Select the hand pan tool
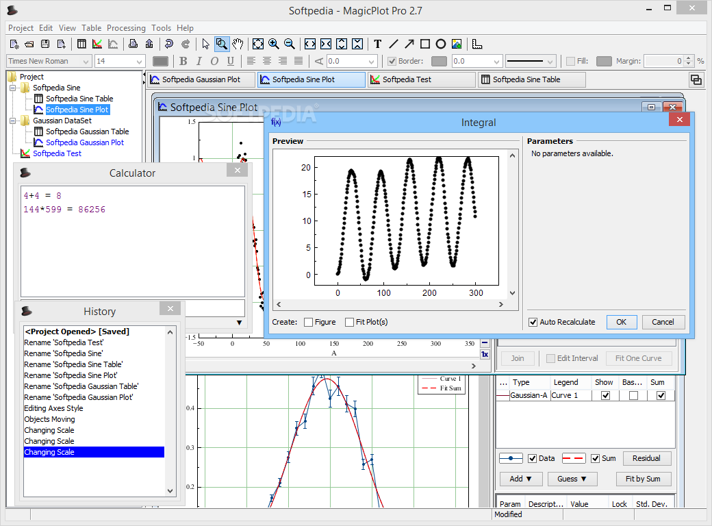712x526 pixels. point(238,44)
